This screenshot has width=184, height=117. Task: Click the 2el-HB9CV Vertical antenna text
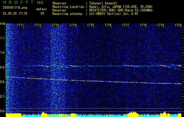[x=114, y=14]
